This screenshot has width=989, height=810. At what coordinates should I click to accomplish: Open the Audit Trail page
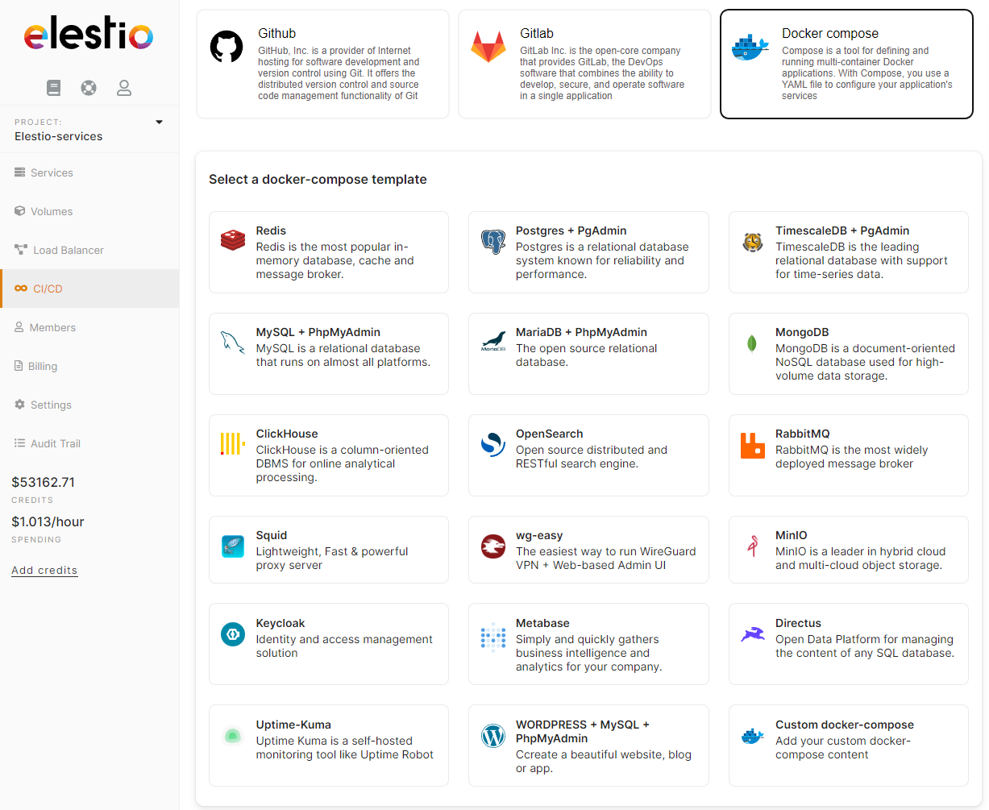pyautogui.click(x=55, y=443)
